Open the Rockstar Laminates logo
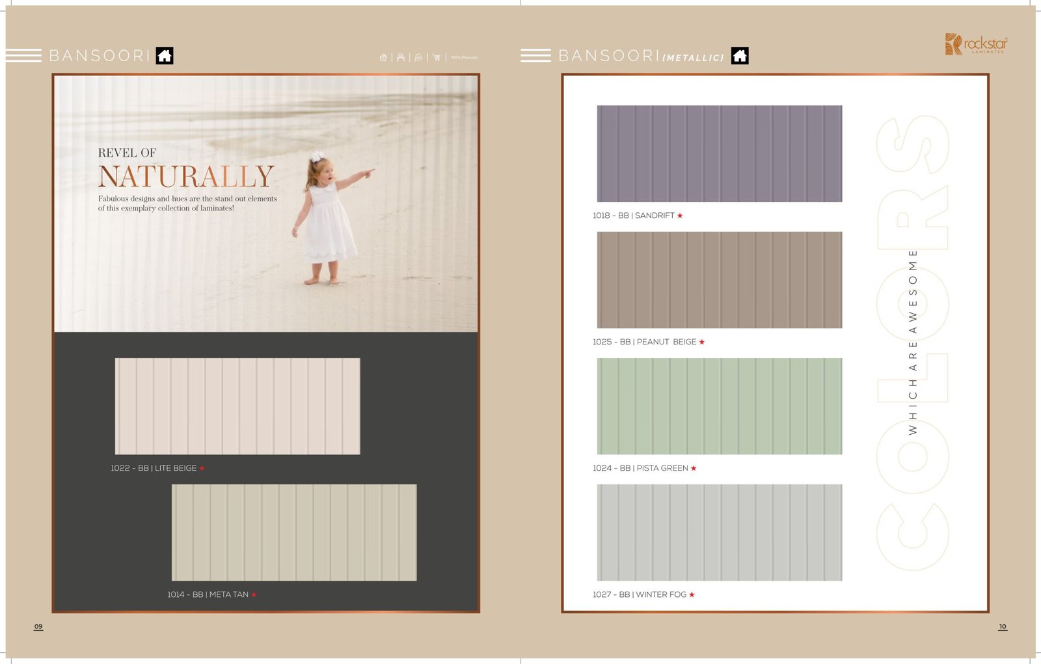This screenshot has height=664, width=1041. [976, 44]
